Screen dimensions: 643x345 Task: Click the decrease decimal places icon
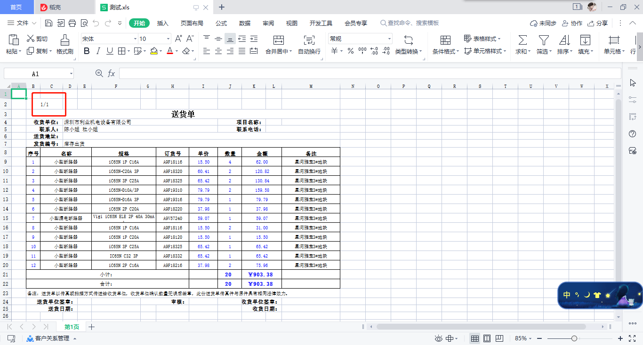pyautogui.click(x=386, y=51)
